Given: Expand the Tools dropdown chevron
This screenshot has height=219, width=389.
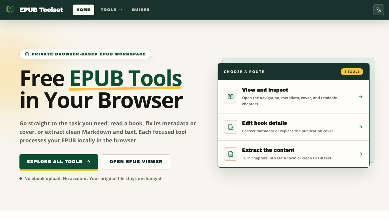Looking at the screenshot, I should point(121,10).
